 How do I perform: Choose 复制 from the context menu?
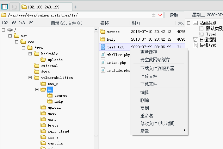click(144, 108)
